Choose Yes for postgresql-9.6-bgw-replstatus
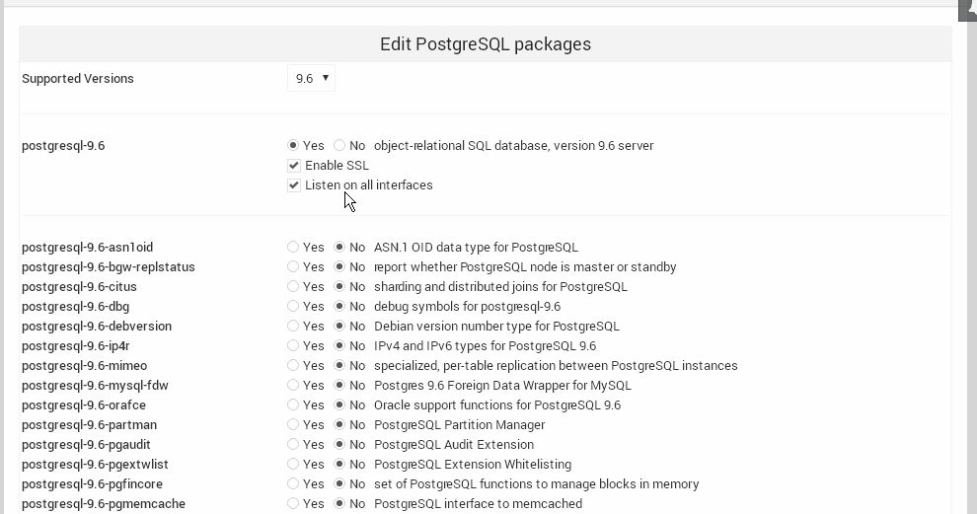The width and height of the screenshot is (977, 514). click(x=293, y=266)
